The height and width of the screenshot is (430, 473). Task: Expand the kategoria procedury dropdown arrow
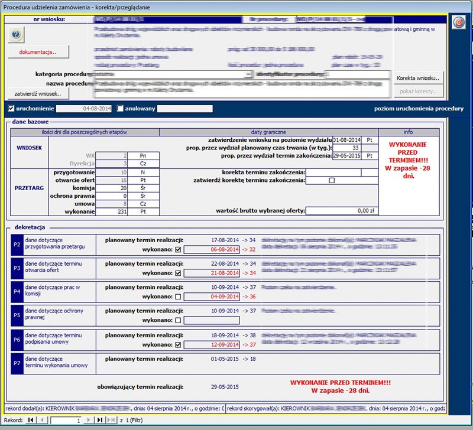(248, 74)
